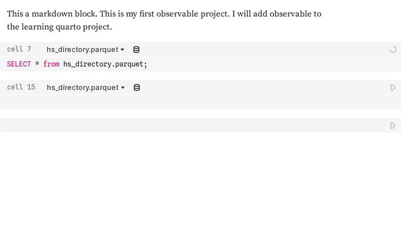Click the caret arrow beside cell 7 source

122,49
